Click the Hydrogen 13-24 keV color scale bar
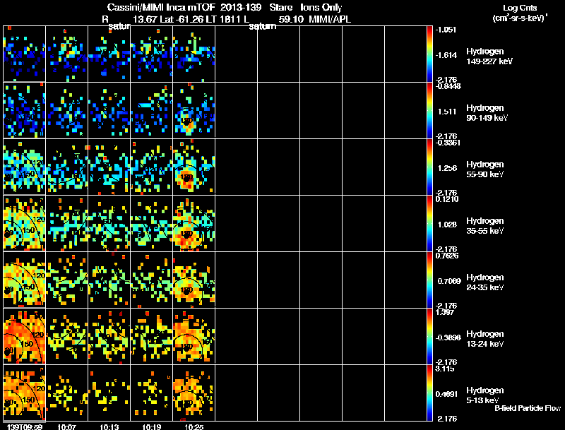The image size is (565, 430). point(429,336)
